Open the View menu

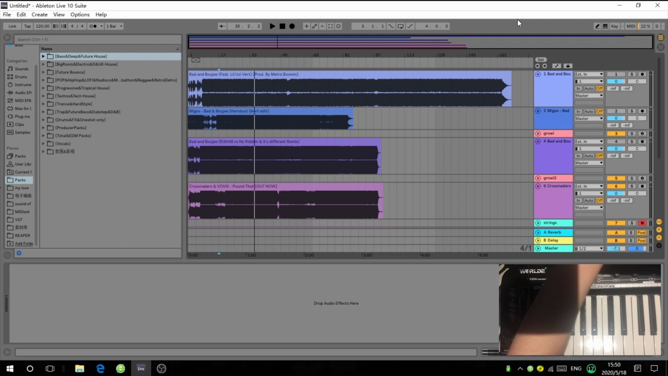point(59,15)
